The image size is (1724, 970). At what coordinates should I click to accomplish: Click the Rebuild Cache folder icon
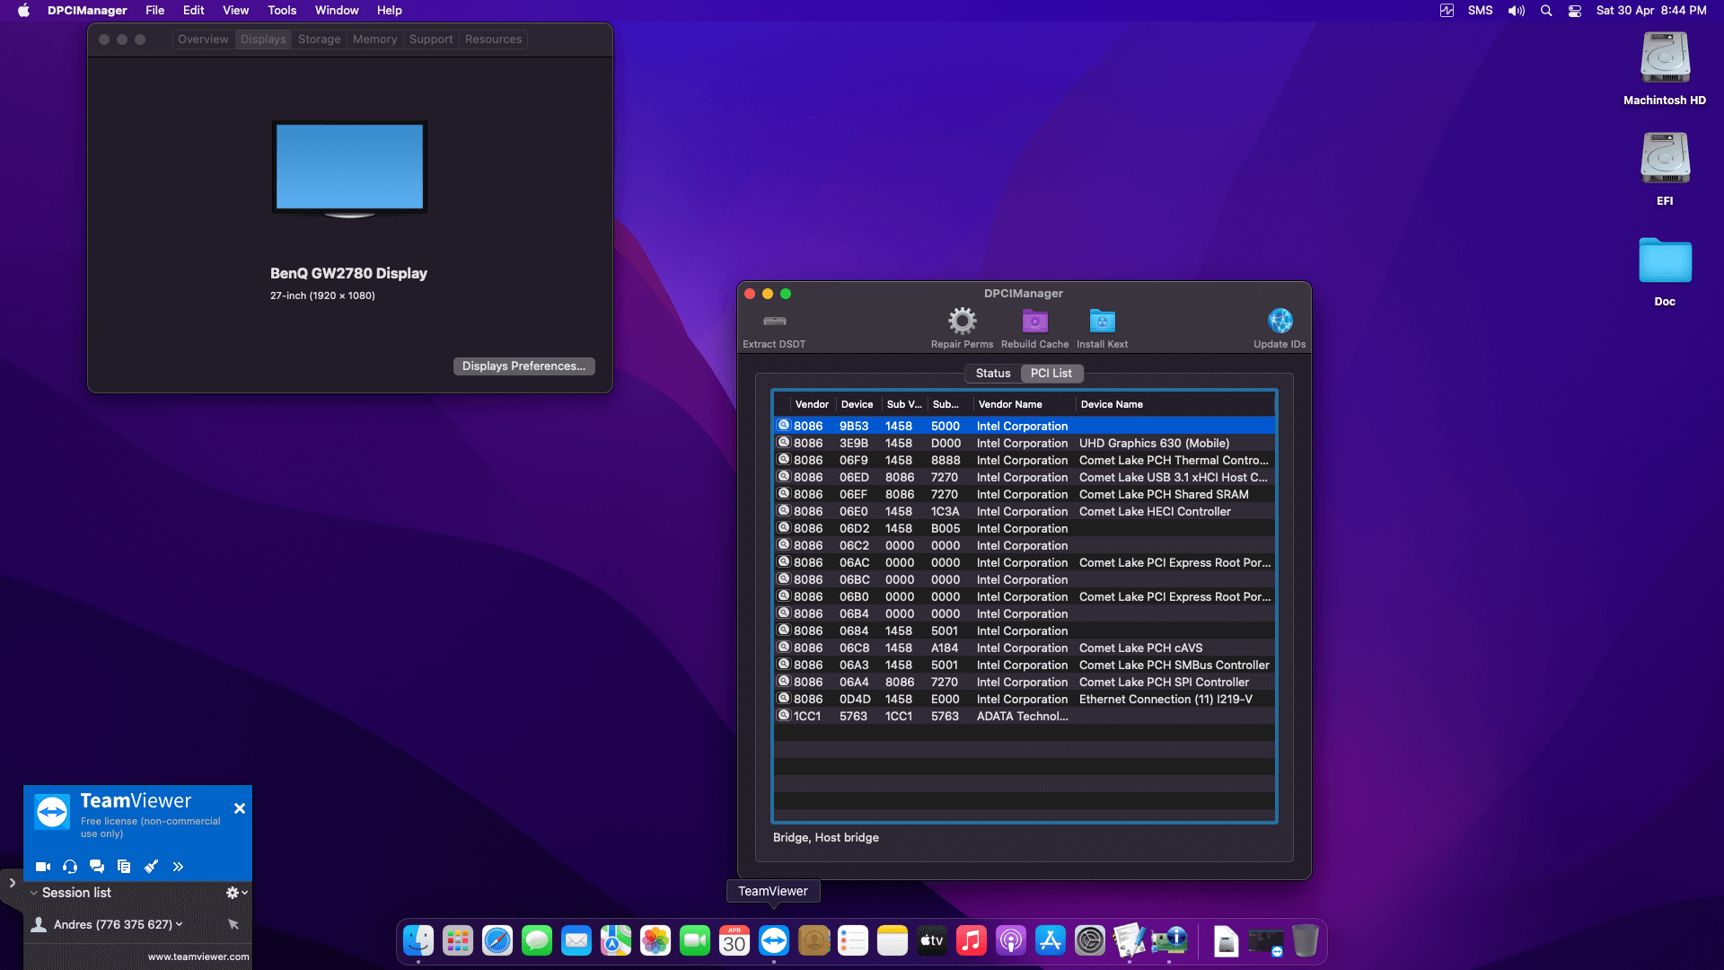point(1034,321)
